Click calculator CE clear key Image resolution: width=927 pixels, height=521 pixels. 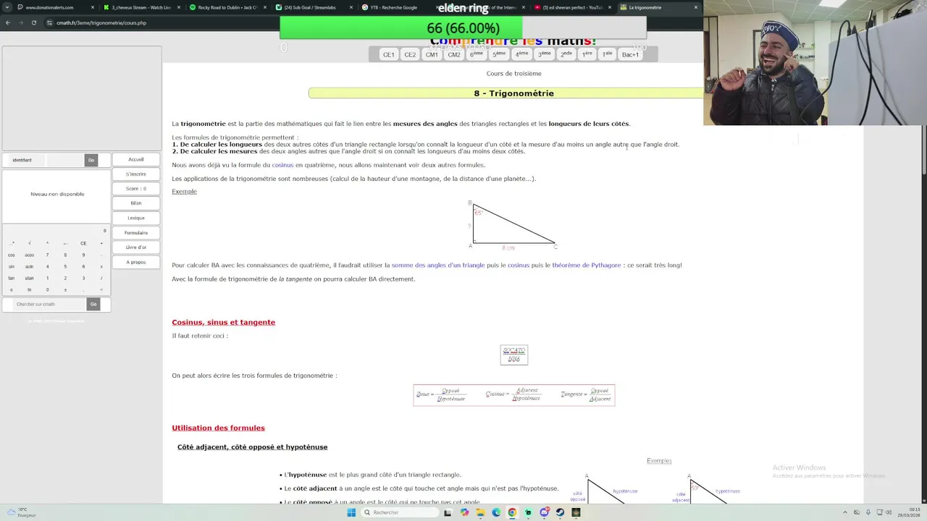[x=83, y=243]
